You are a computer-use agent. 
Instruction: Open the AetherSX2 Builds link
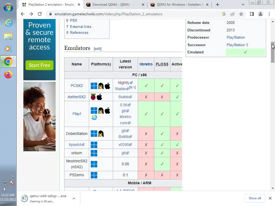click(x=125, y=97)
